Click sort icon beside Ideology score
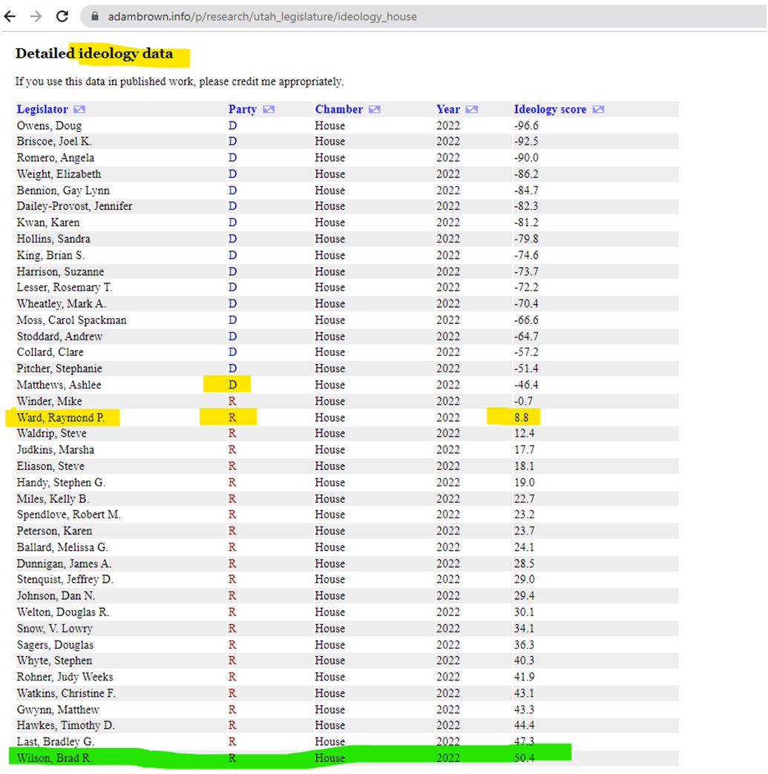This screenshot has height=774, width=768. tap(599, 109)
